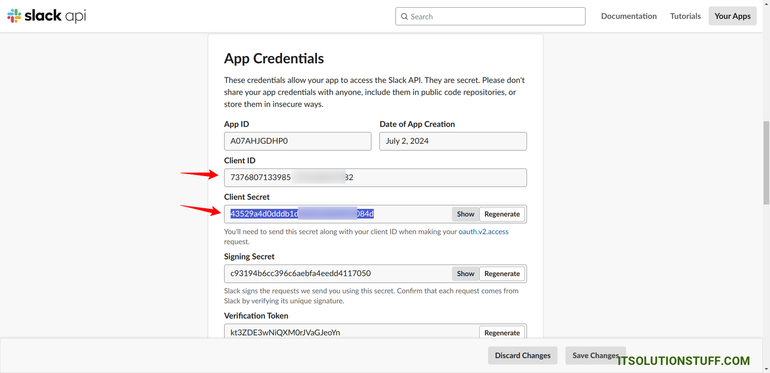Viewport: 770px width, 373px height.
Task: Show the Signing Secret
Action: point(465,274)
